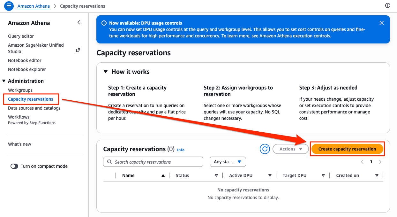Click No capacity reservations to display text
The width and height of the screenshot is (397, 217).
(x=243, y=198)
